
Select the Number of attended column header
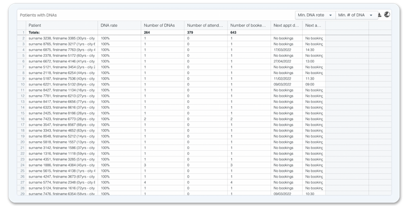tap(205, 25)
